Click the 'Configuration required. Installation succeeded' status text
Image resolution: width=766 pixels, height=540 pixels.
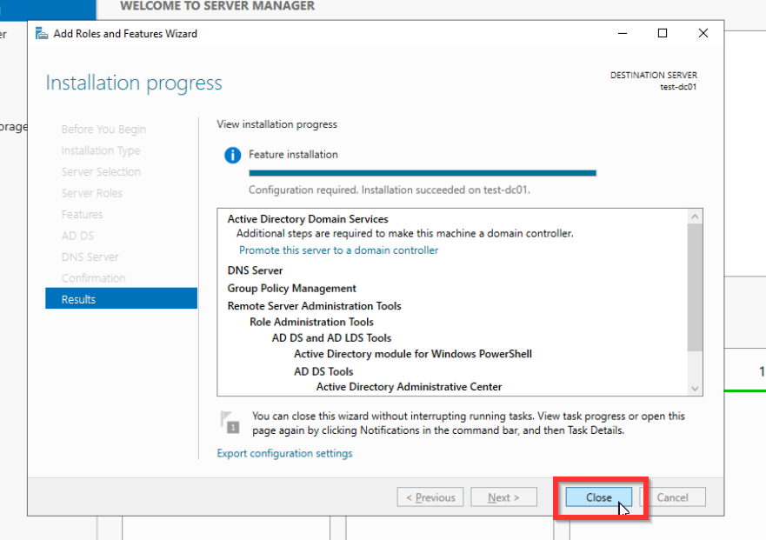tap(389, 190)
